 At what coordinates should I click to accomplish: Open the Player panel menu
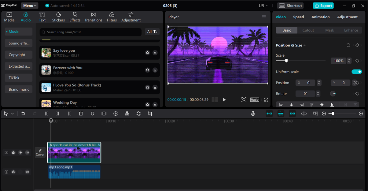point(264,17)
